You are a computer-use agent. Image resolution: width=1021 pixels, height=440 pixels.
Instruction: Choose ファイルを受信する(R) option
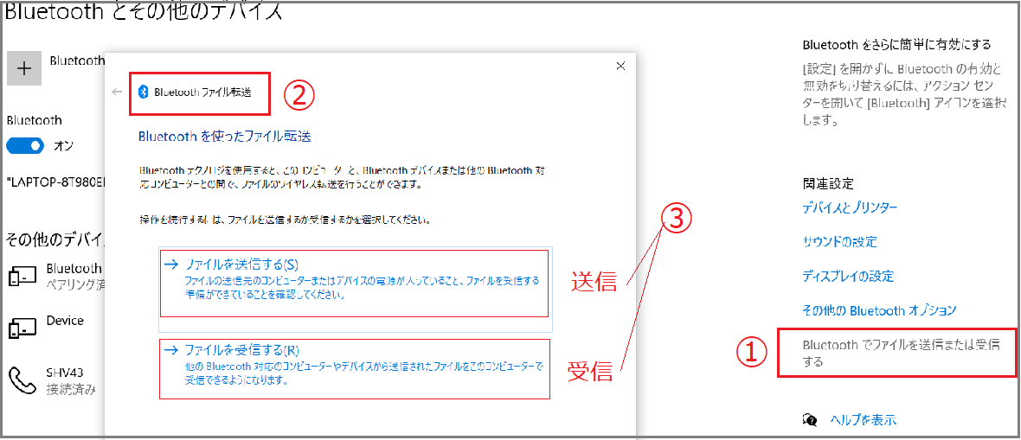[355, 368]
